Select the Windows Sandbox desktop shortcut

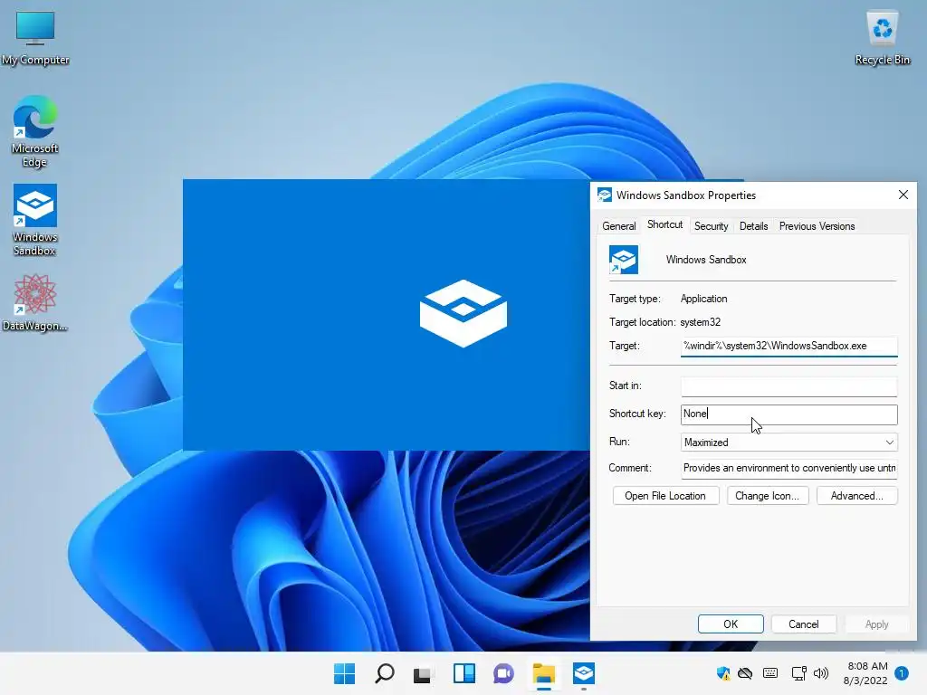[35, 220]
